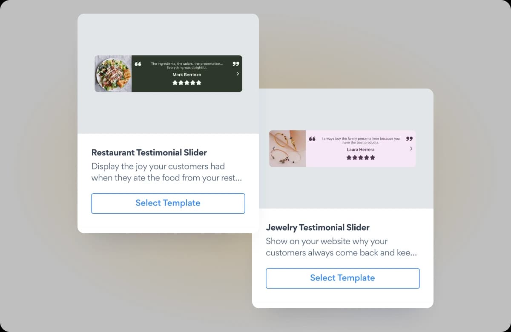Image resolution: width=511 pixels, height=332 pixels.
Task: Select Template for Restaurant Testimonial Slider
Action: (x=168, y=203)
